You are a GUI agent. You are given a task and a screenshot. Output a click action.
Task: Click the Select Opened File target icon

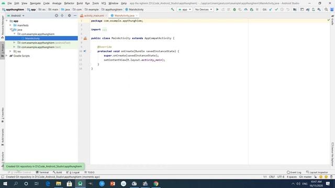[x=57, y=16]
